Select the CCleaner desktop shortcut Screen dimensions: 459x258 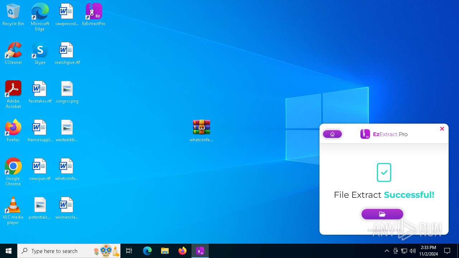point(13,54)
